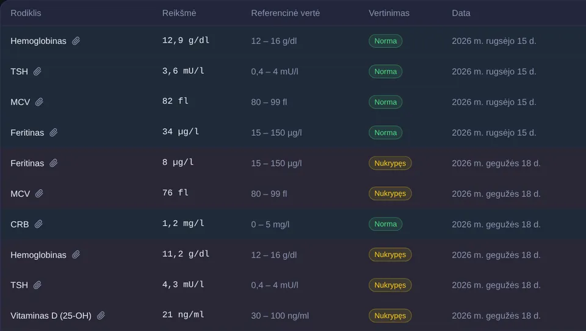
Task: Click Norma badge in Hemoglobinas 12,9 g/dl row
Action: coord(386,41)
